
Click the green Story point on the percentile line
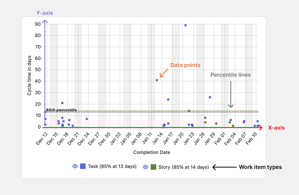tap(189, 111)
